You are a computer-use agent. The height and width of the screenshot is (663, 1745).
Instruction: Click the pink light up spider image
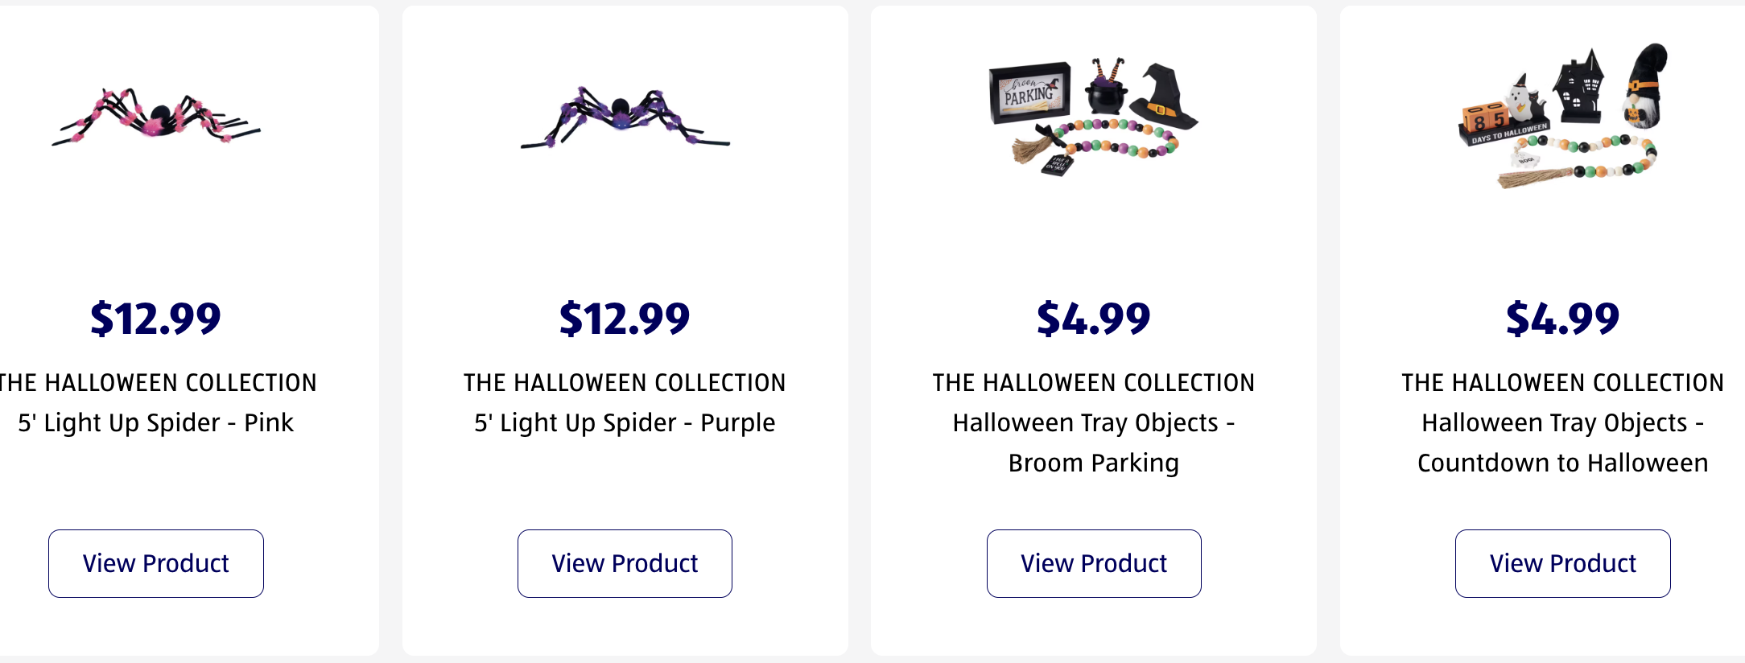tap(156, 117)
